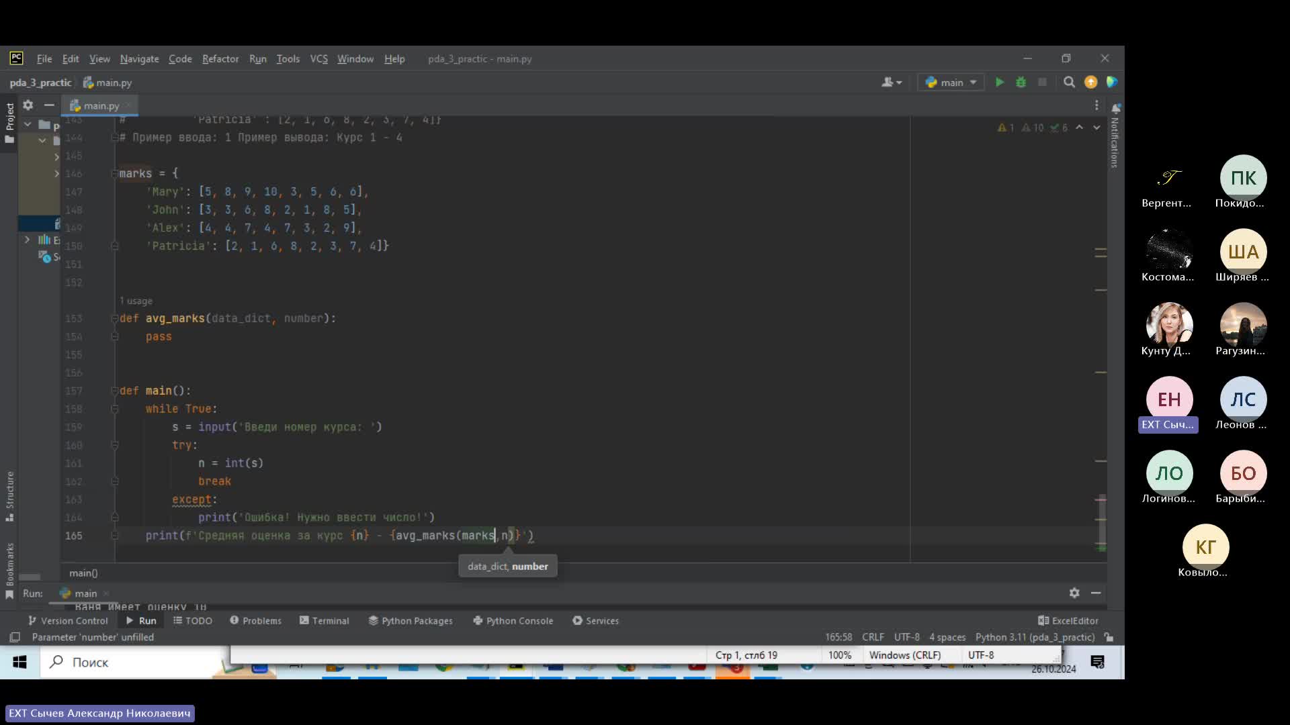This screenshot has height=725, width=1290.
Task: Click main() breadcrumb below the editor
Action: click(83, 573)
